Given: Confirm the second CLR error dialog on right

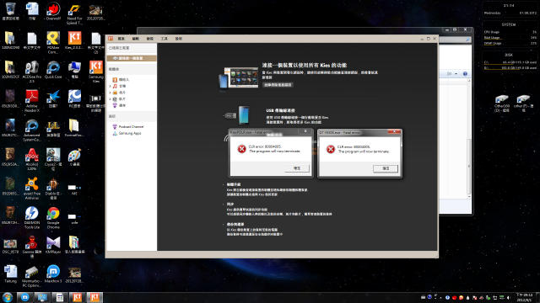Looking at the screenshot, I should point(386,168).
